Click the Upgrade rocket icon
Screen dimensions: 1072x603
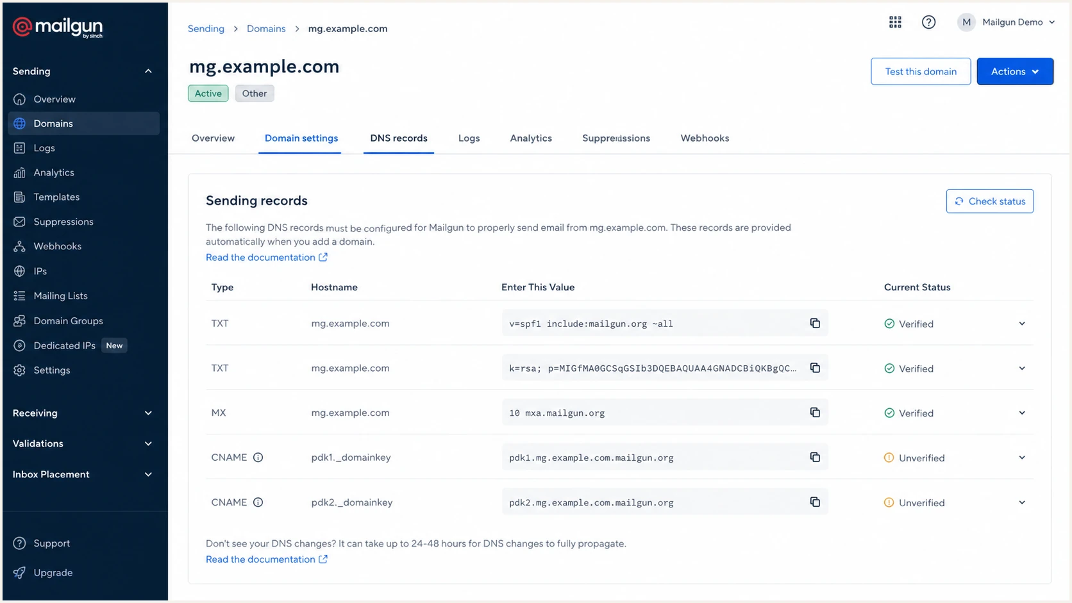(20, 573)
